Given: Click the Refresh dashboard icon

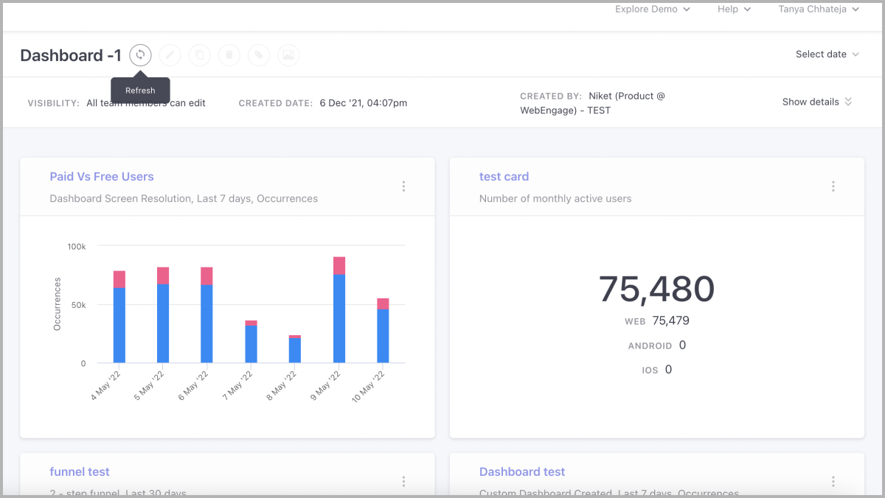Looking at the screenshot, I should [140, 55].
